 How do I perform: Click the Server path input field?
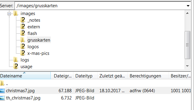point(100,6)
